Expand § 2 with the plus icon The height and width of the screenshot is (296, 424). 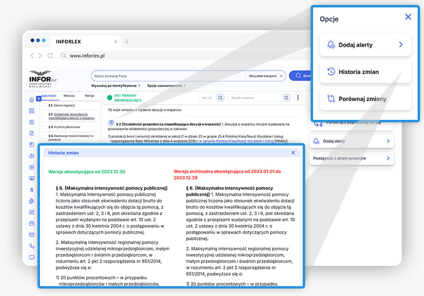tap(111, 122)
